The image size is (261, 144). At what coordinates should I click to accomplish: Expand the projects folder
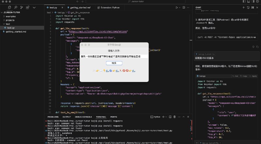pyautogui.click(x=10, y=20)
